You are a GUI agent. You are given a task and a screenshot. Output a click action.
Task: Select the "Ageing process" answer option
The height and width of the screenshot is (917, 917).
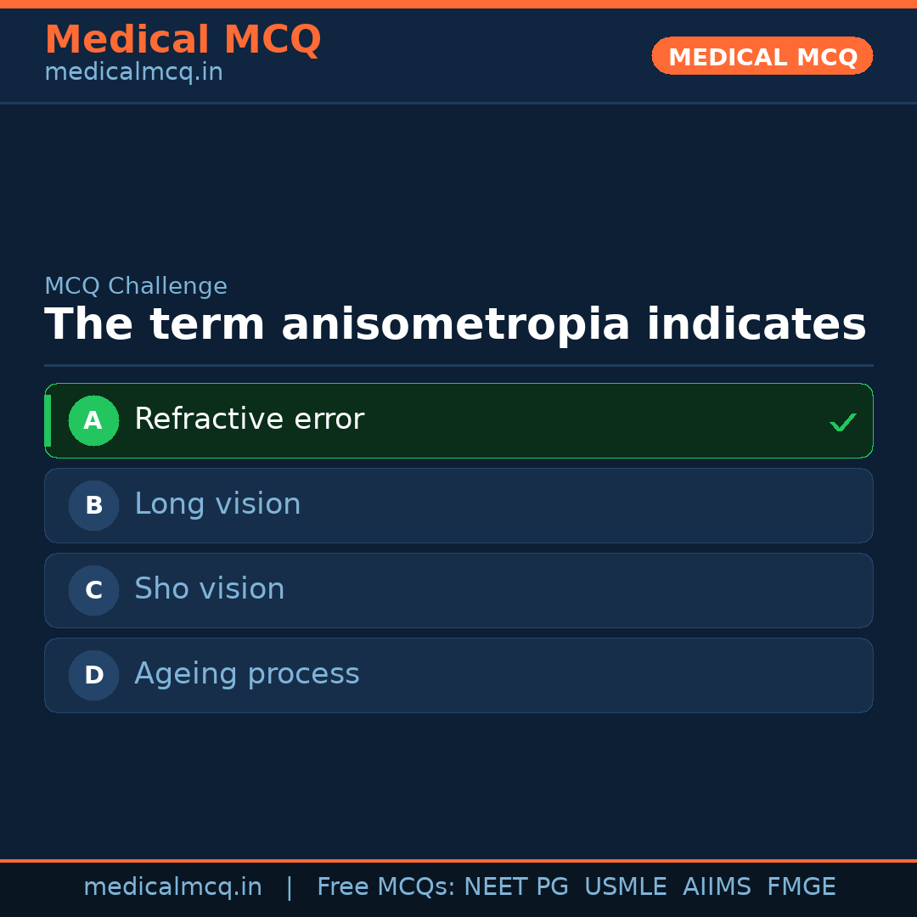click(247, 674)
